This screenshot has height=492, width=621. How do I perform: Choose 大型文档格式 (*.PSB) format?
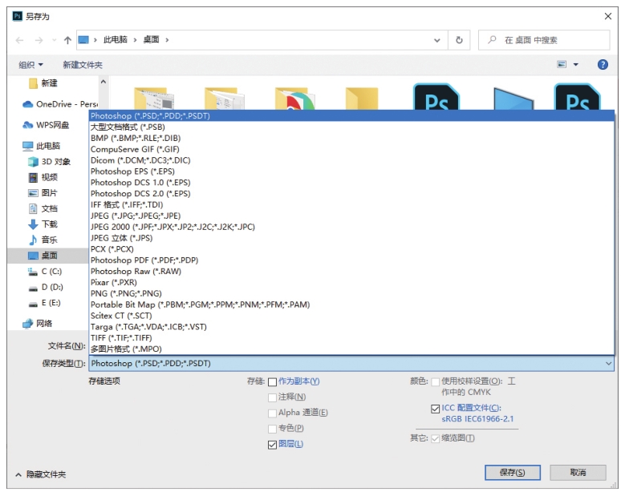click(x=351, y=127)
